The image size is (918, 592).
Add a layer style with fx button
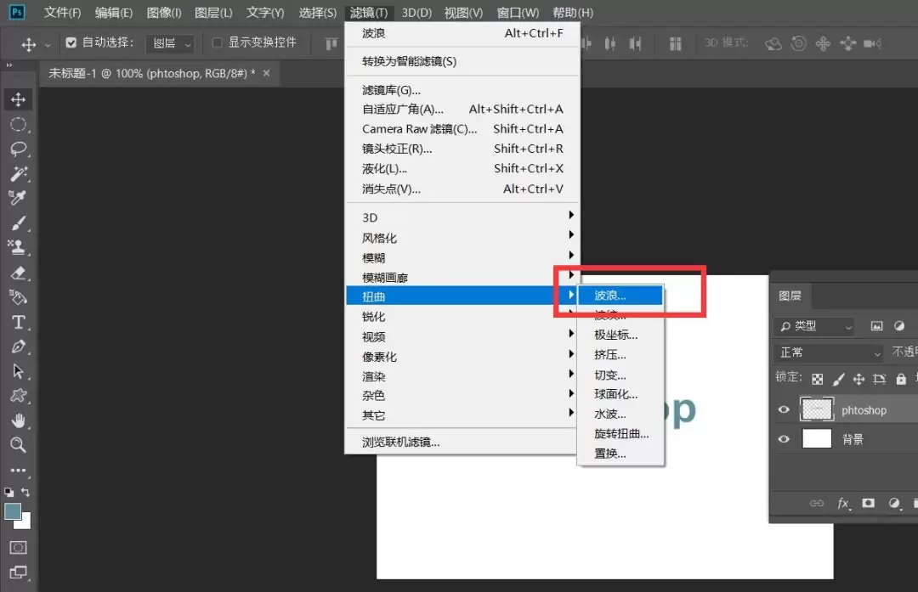click(843, 503)
